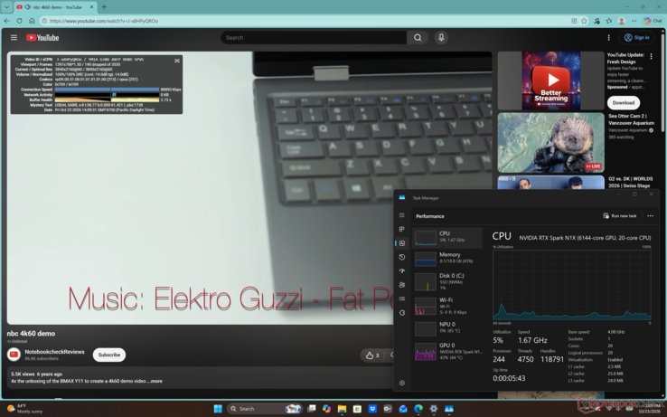667x417 pixels.
Task: Open the Users page in Task Manager
Action: click(x=402, y=285)
